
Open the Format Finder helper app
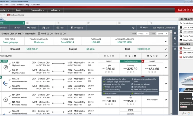[x=186, y=36]
